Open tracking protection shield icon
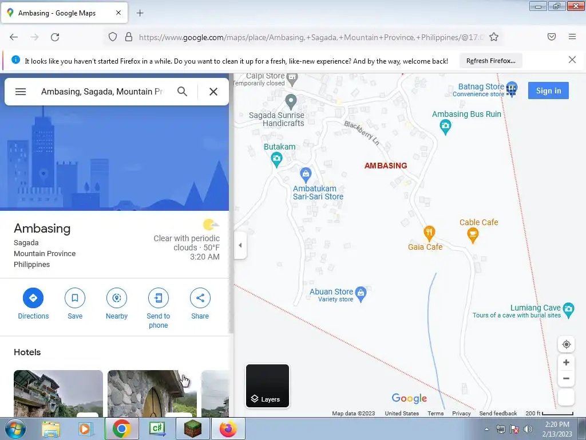 pyautogui.click(x=113, y=37)
